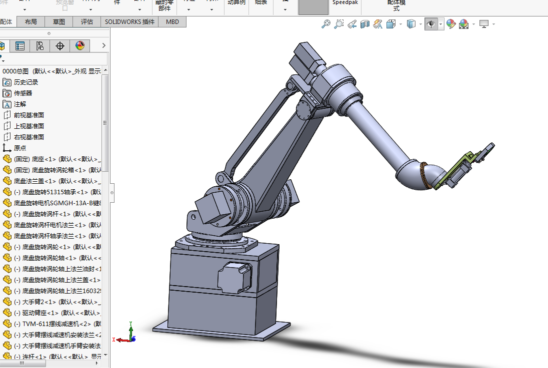
Task: Open the DisplayManager color ball tab
Action: (x=80, y=46)
